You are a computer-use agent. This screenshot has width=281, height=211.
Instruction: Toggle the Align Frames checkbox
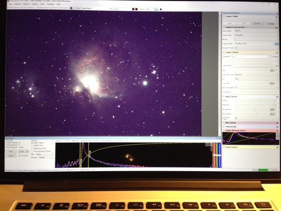(x=32, y=143)
